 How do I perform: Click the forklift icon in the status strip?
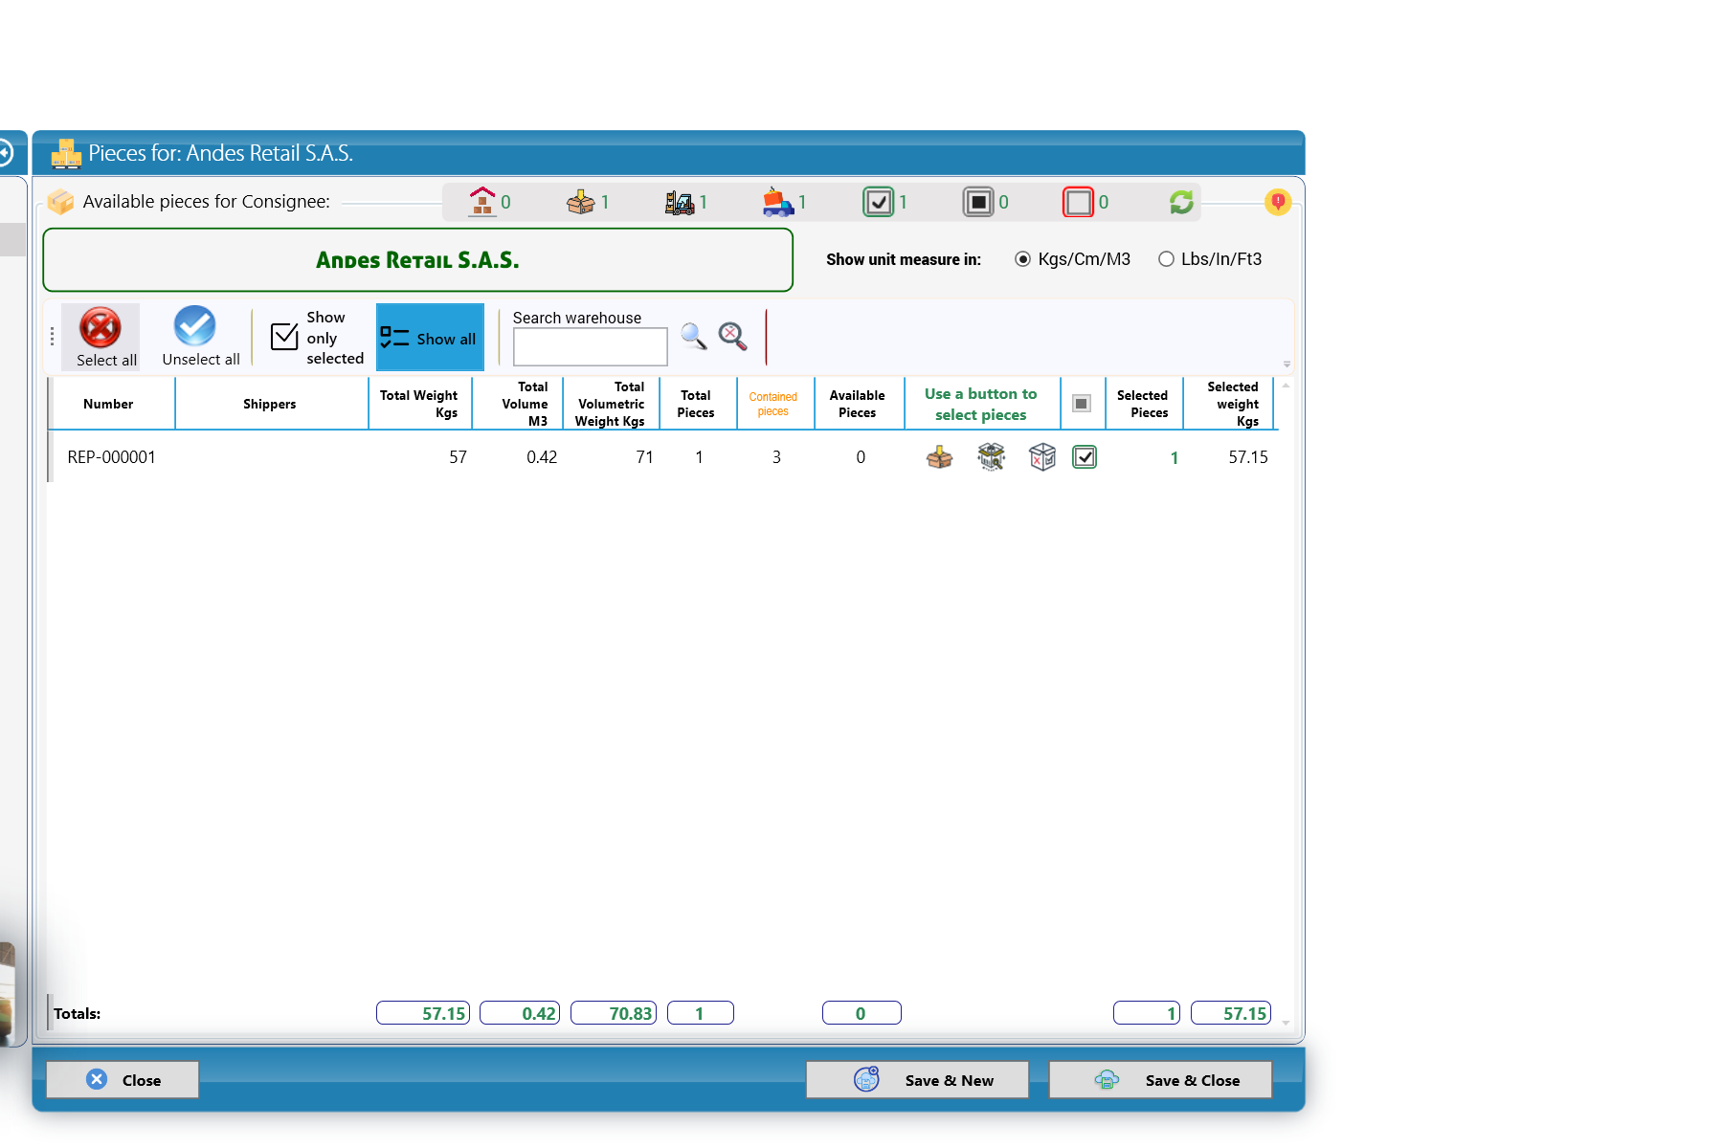(680, 202)
